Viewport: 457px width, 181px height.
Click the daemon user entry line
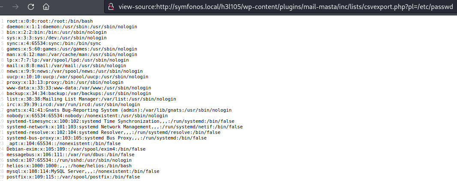72,27
